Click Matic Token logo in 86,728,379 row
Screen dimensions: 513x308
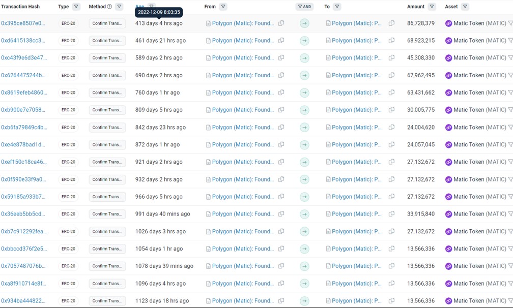(x=448, y=23)
